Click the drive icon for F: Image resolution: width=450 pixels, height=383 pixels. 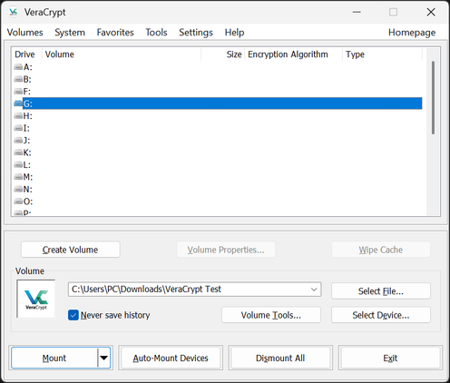[x=18, y=91]
